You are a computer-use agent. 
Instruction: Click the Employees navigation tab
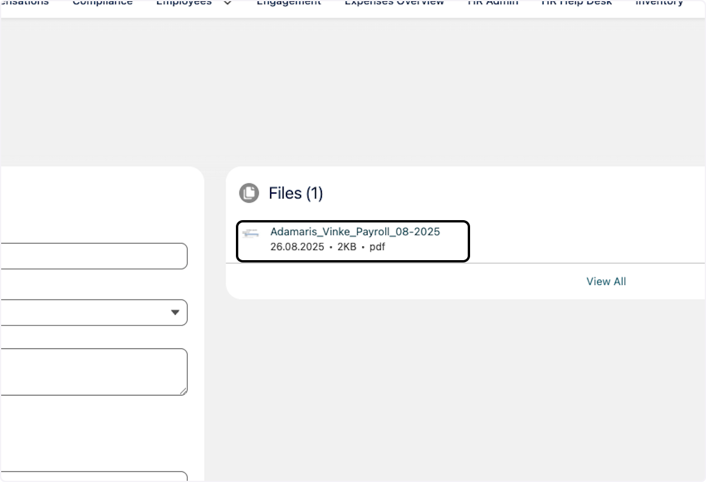tap(184, 3)
